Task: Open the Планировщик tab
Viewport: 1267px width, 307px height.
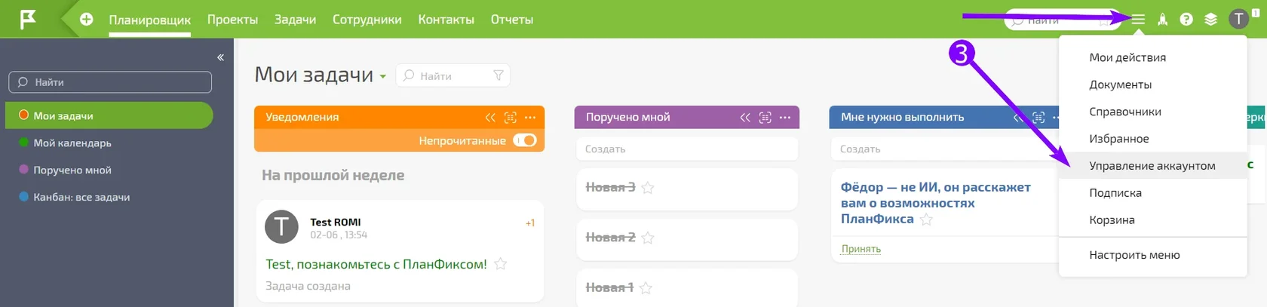Action: 149,20
